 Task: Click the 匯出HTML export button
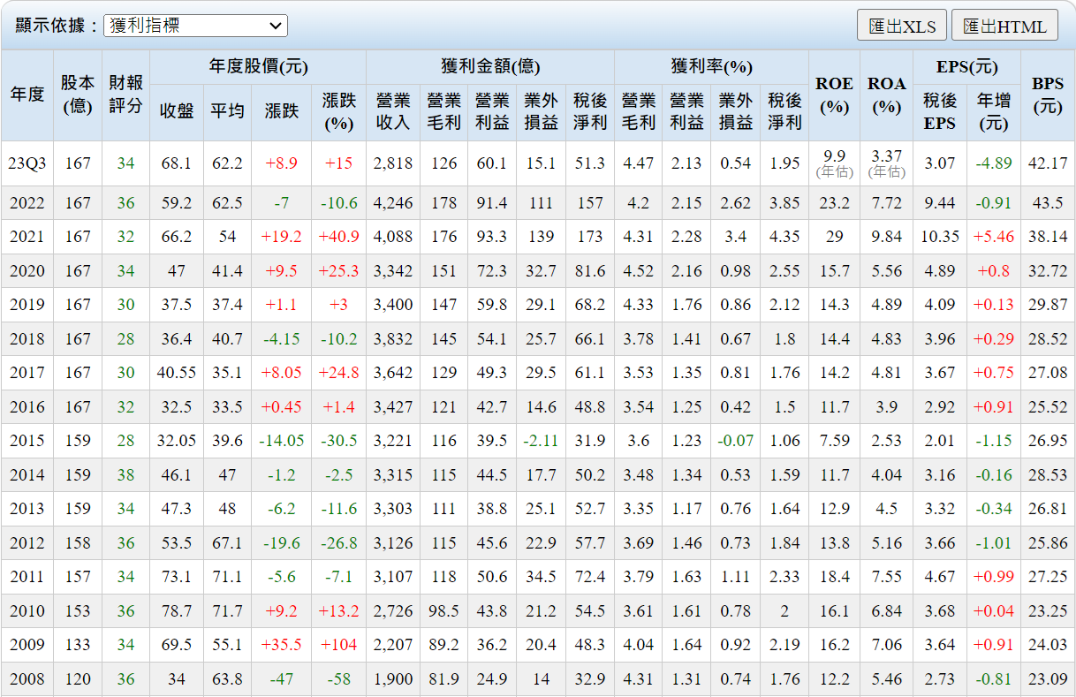tap(1004, 26)
